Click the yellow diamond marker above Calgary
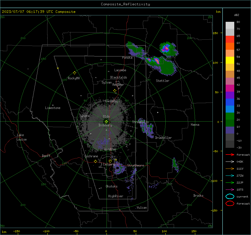Viewport: 251px width, 235px height. click(110, 161)
